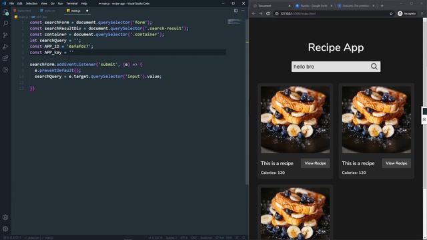Click the third recipe card image
The image size is (427, 240).
(295, 213)
